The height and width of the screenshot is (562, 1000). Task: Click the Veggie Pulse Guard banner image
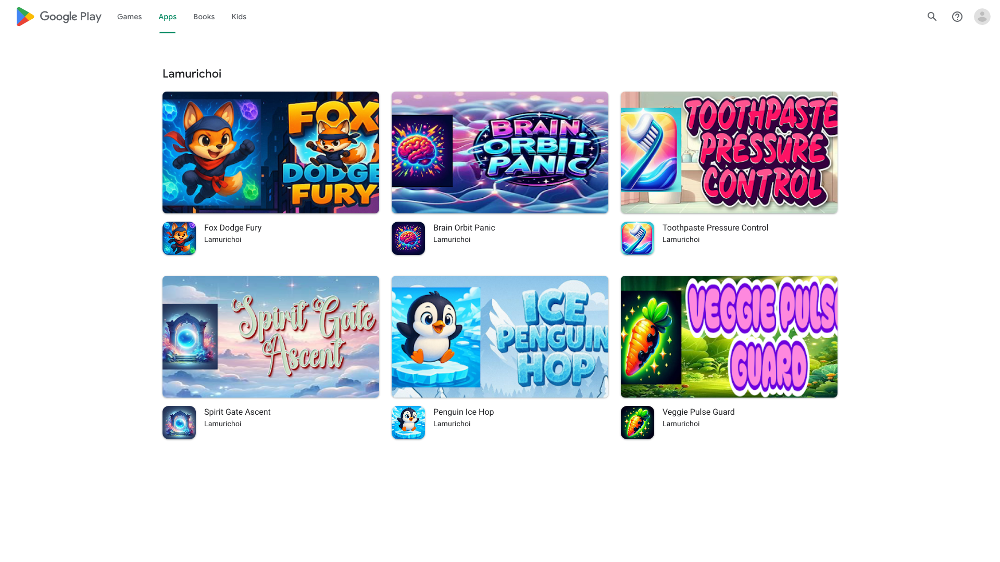(729, 337)
